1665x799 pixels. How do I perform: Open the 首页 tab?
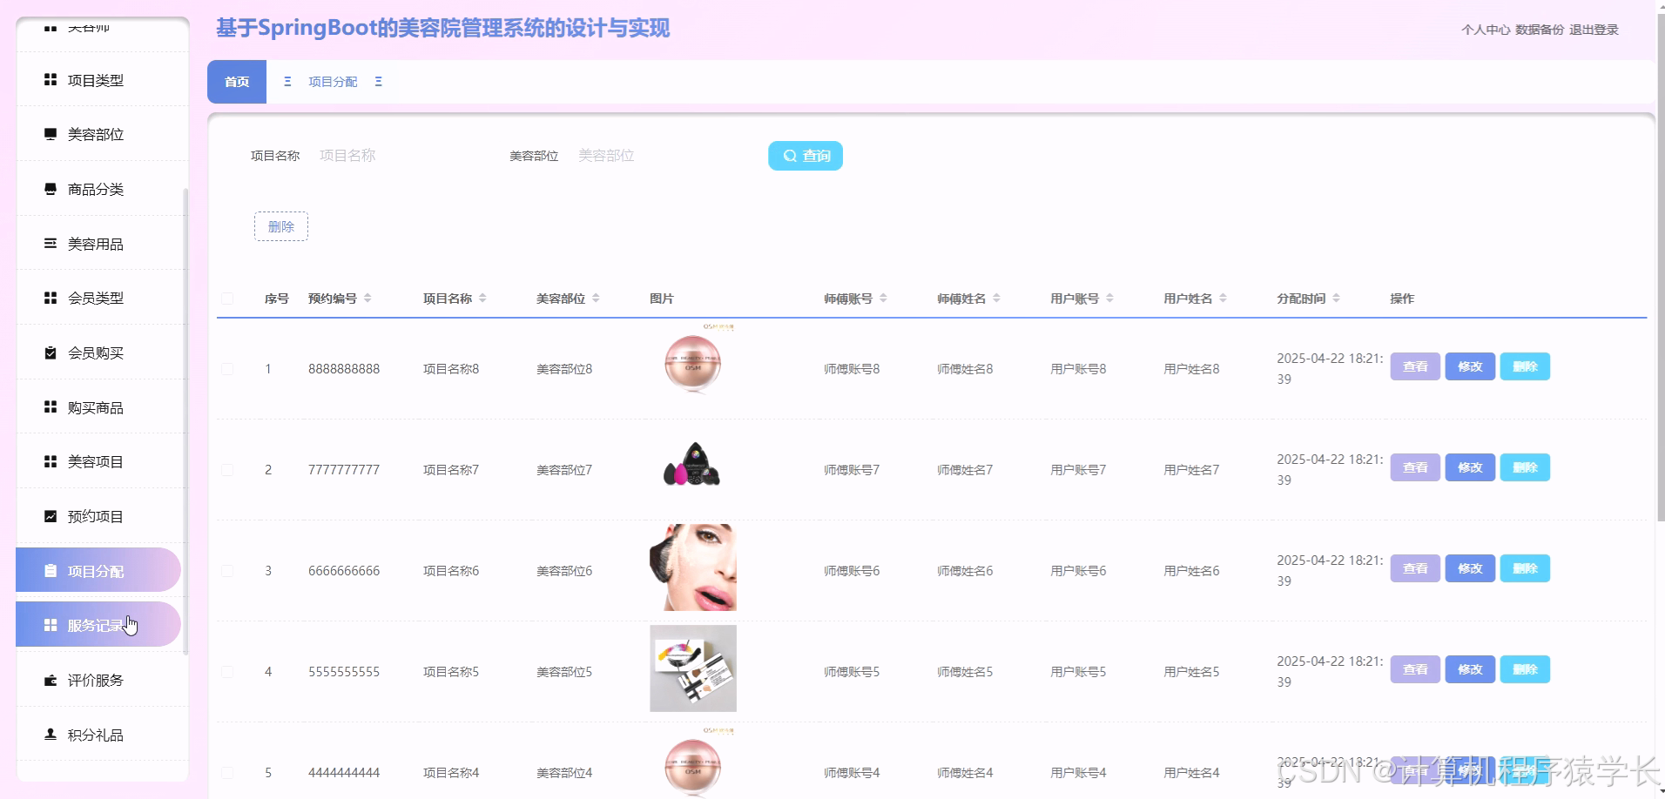[237, 82]
